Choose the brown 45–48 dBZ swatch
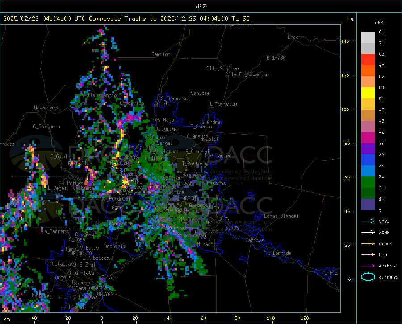Viewport: 402px width, 324px height. click(x=368, y=115)
